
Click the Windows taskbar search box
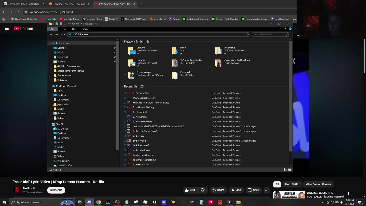42,202
